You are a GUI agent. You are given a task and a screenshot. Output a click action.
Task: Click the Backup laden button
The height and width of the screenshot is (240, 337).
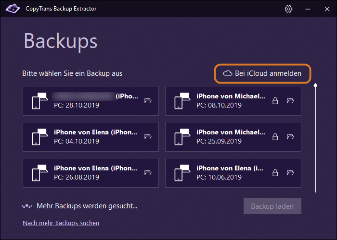272,206
